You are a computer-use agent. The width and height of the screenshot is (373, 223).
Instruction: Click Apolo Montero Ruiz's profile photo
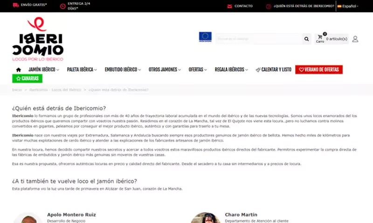tap(28, 218)
